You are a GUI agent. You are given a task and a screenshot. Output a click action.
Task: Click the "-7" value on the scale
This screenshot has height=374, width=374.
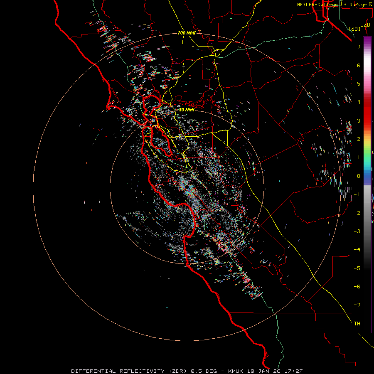pos(357,305)
